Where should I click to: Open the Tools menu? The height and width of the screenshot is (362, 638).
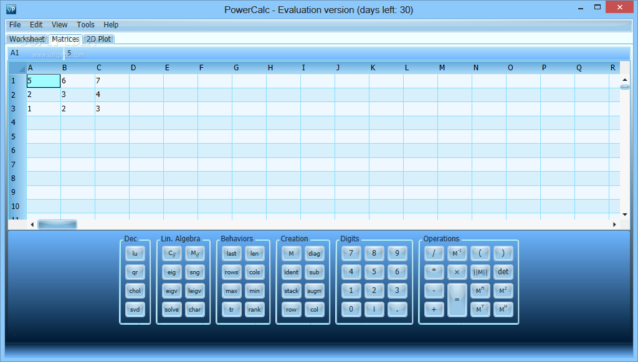click(85, 25)
